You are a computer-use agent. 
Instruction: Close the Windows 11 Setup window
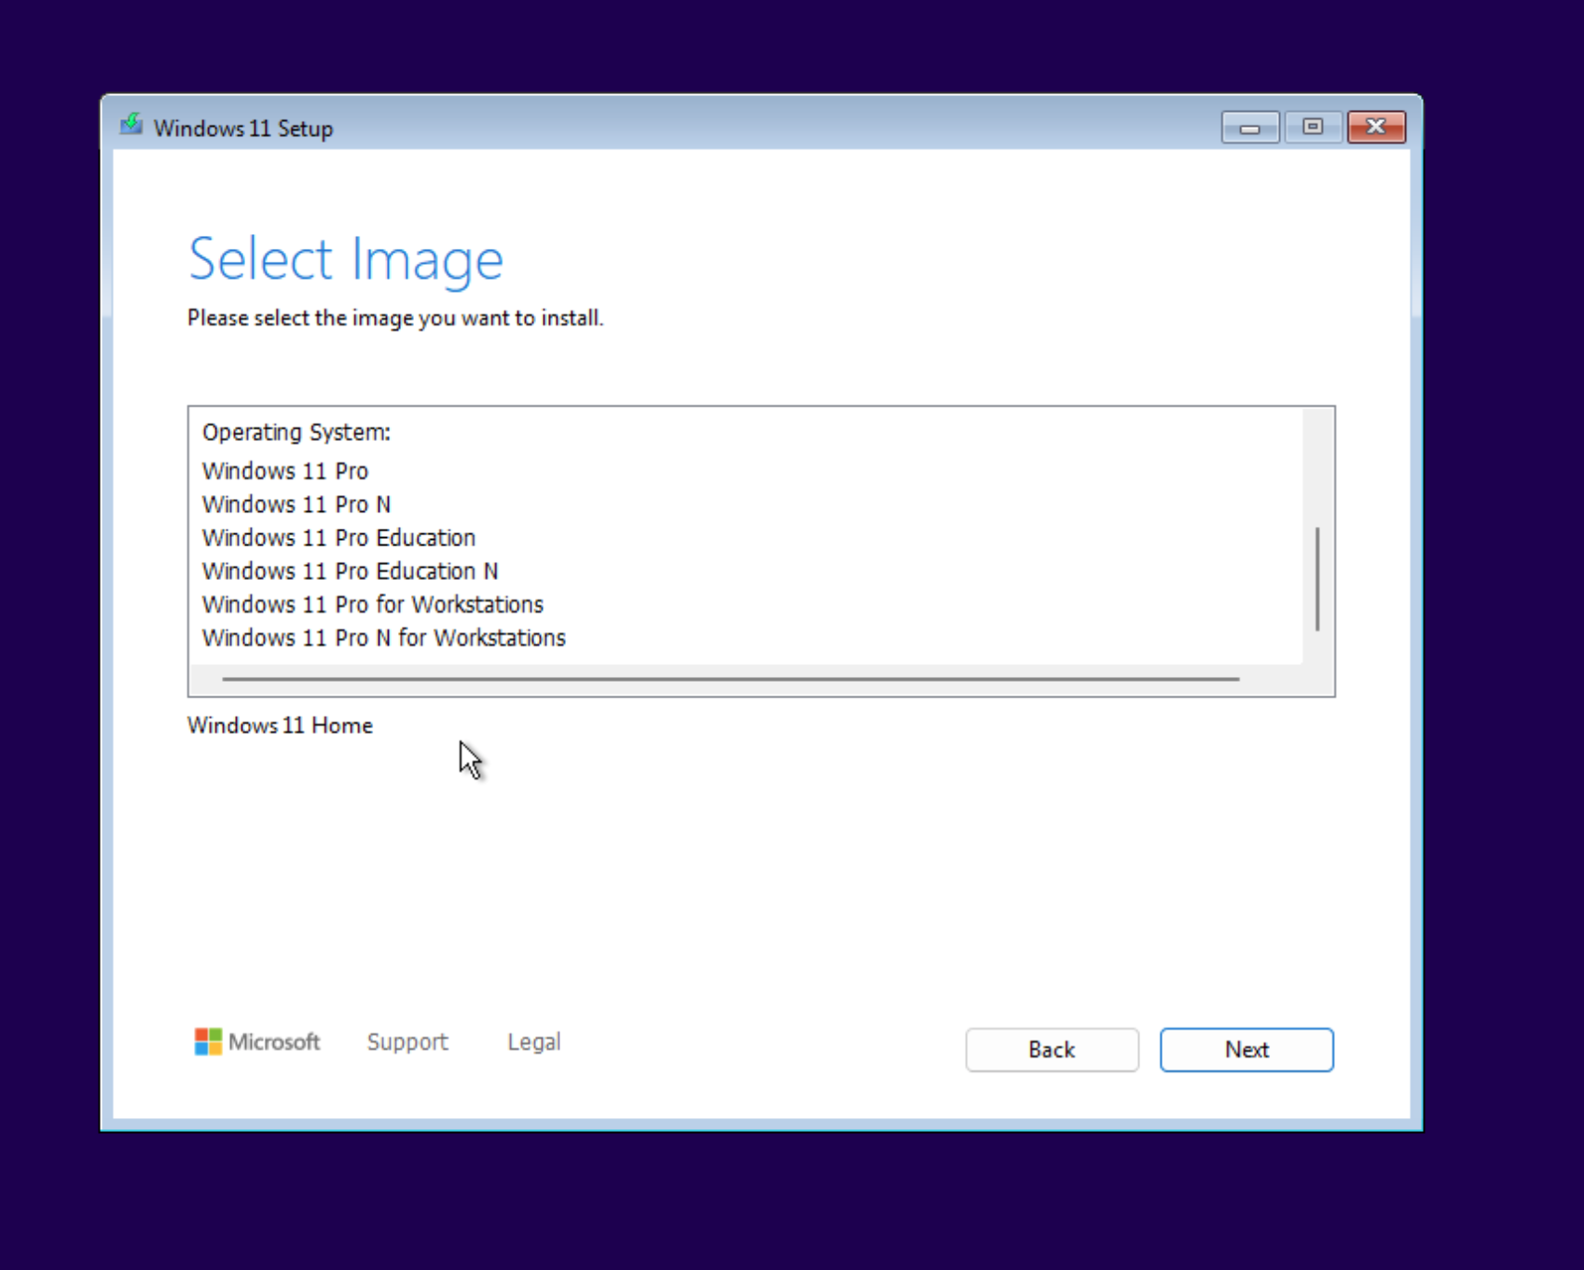1376,127
